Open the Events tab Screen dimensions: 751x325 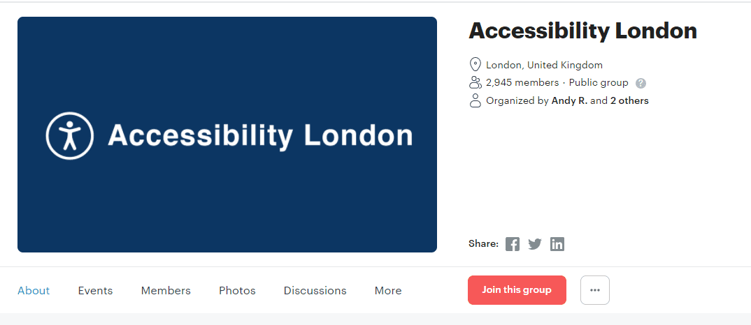tap(95, 291)
